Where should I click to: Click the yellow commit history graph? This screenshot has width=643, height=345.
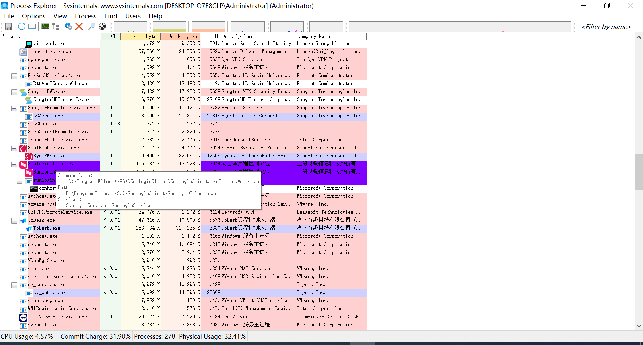pyautogui.click(x=169, y=26)
